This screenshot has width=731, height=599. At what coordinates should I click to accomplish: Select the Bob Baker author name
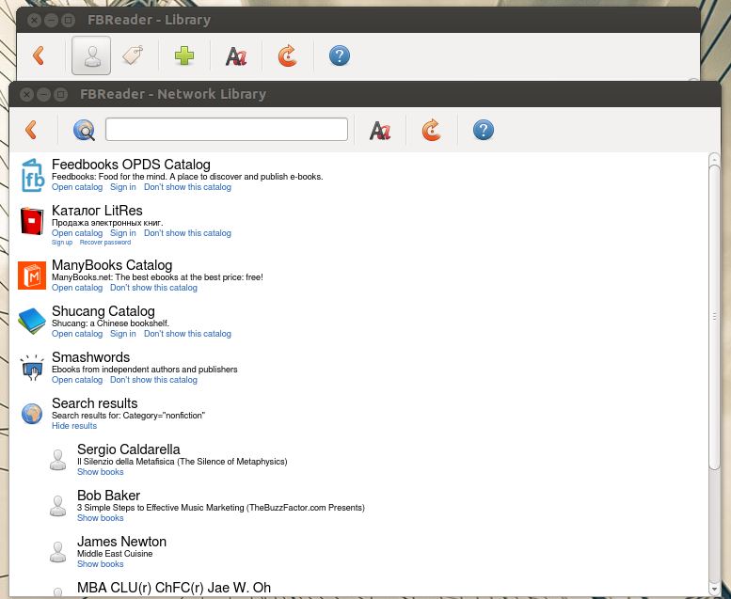[108, 496]
